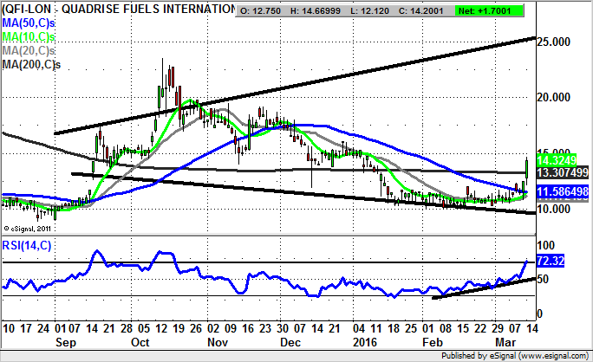Click the 25.000 price axis label
This screenshot has height=362, width=593.
coord(557,42)
